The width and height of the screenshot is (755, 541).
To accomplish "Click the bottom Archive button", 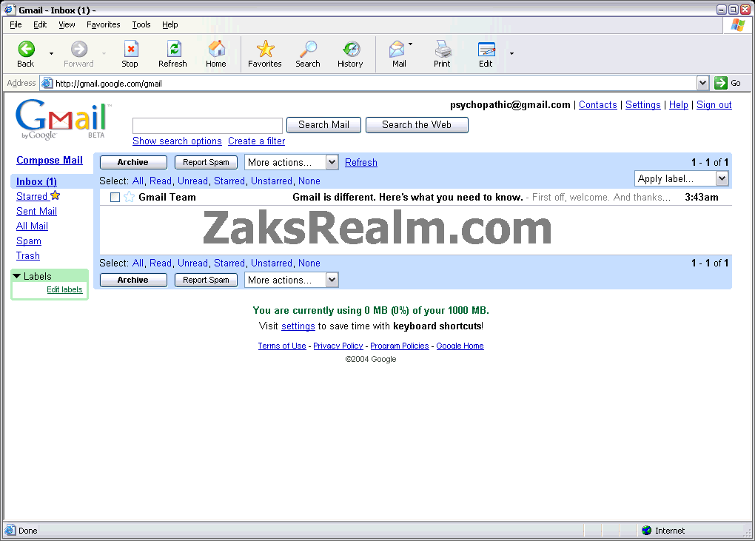I will (x=133, y=280).
